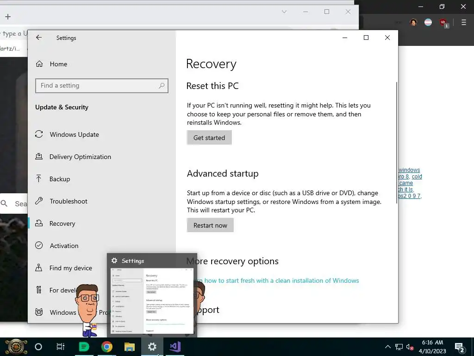
Task: Select Recovery in the sidebar
Action: tap(62, 223)
